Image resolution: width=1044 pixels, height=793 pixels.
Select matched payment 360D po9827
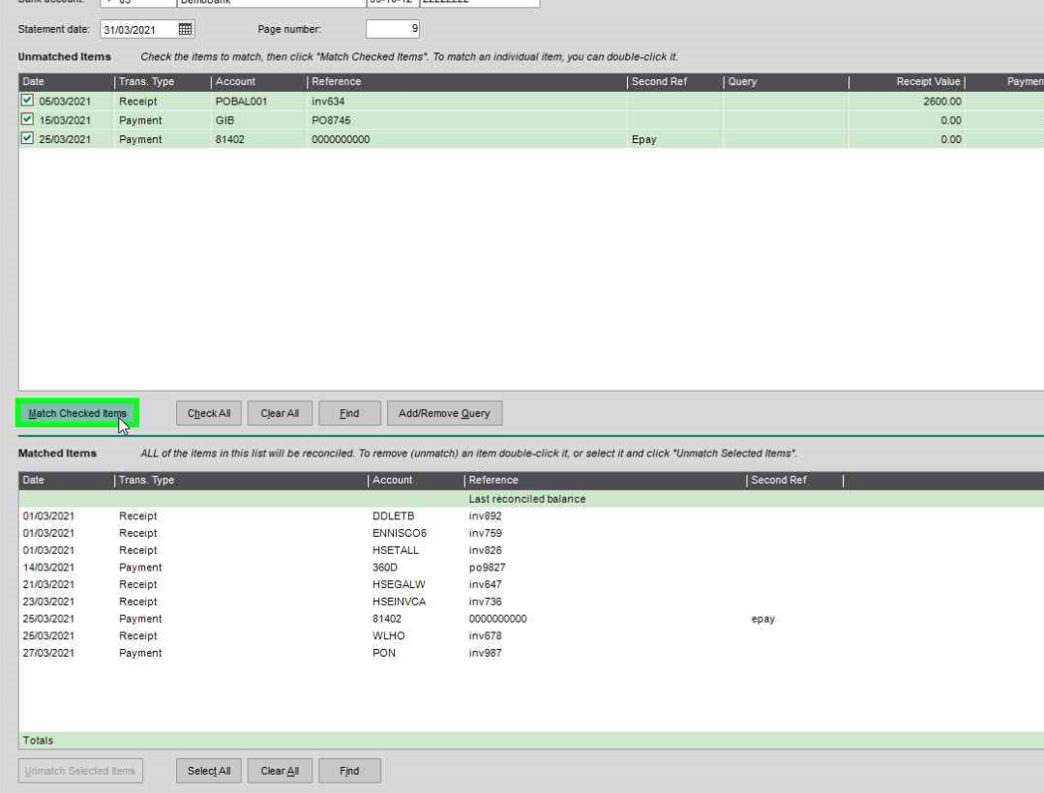pyautogui.click(x=531, y=568)
